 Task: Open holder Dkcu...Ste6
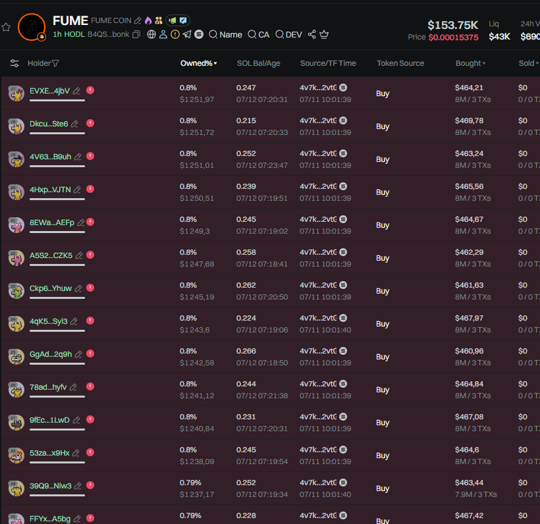tap(49, 124)
